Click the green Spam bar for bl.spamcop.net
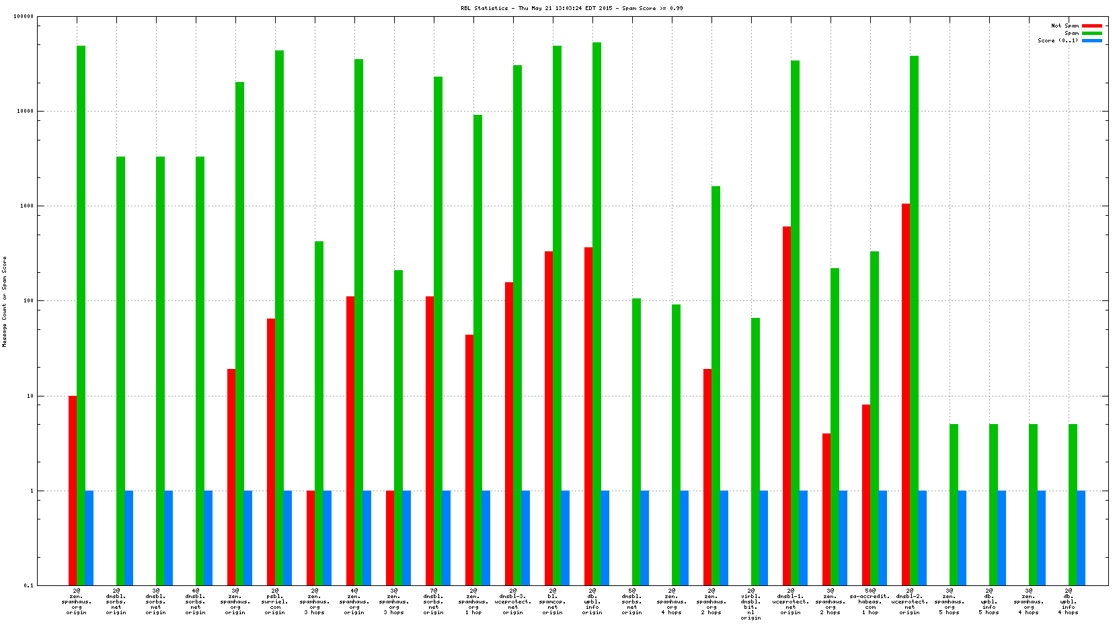 pyautogui.click(x=557, y=314)
